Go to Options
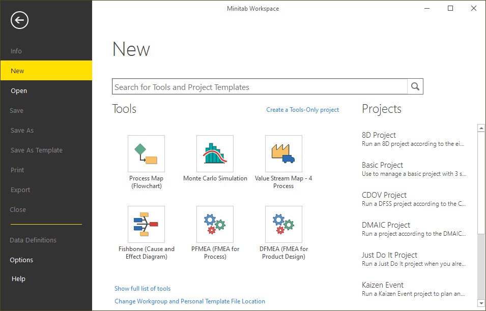This screenshot has width=486, height=311. (21, 260)
